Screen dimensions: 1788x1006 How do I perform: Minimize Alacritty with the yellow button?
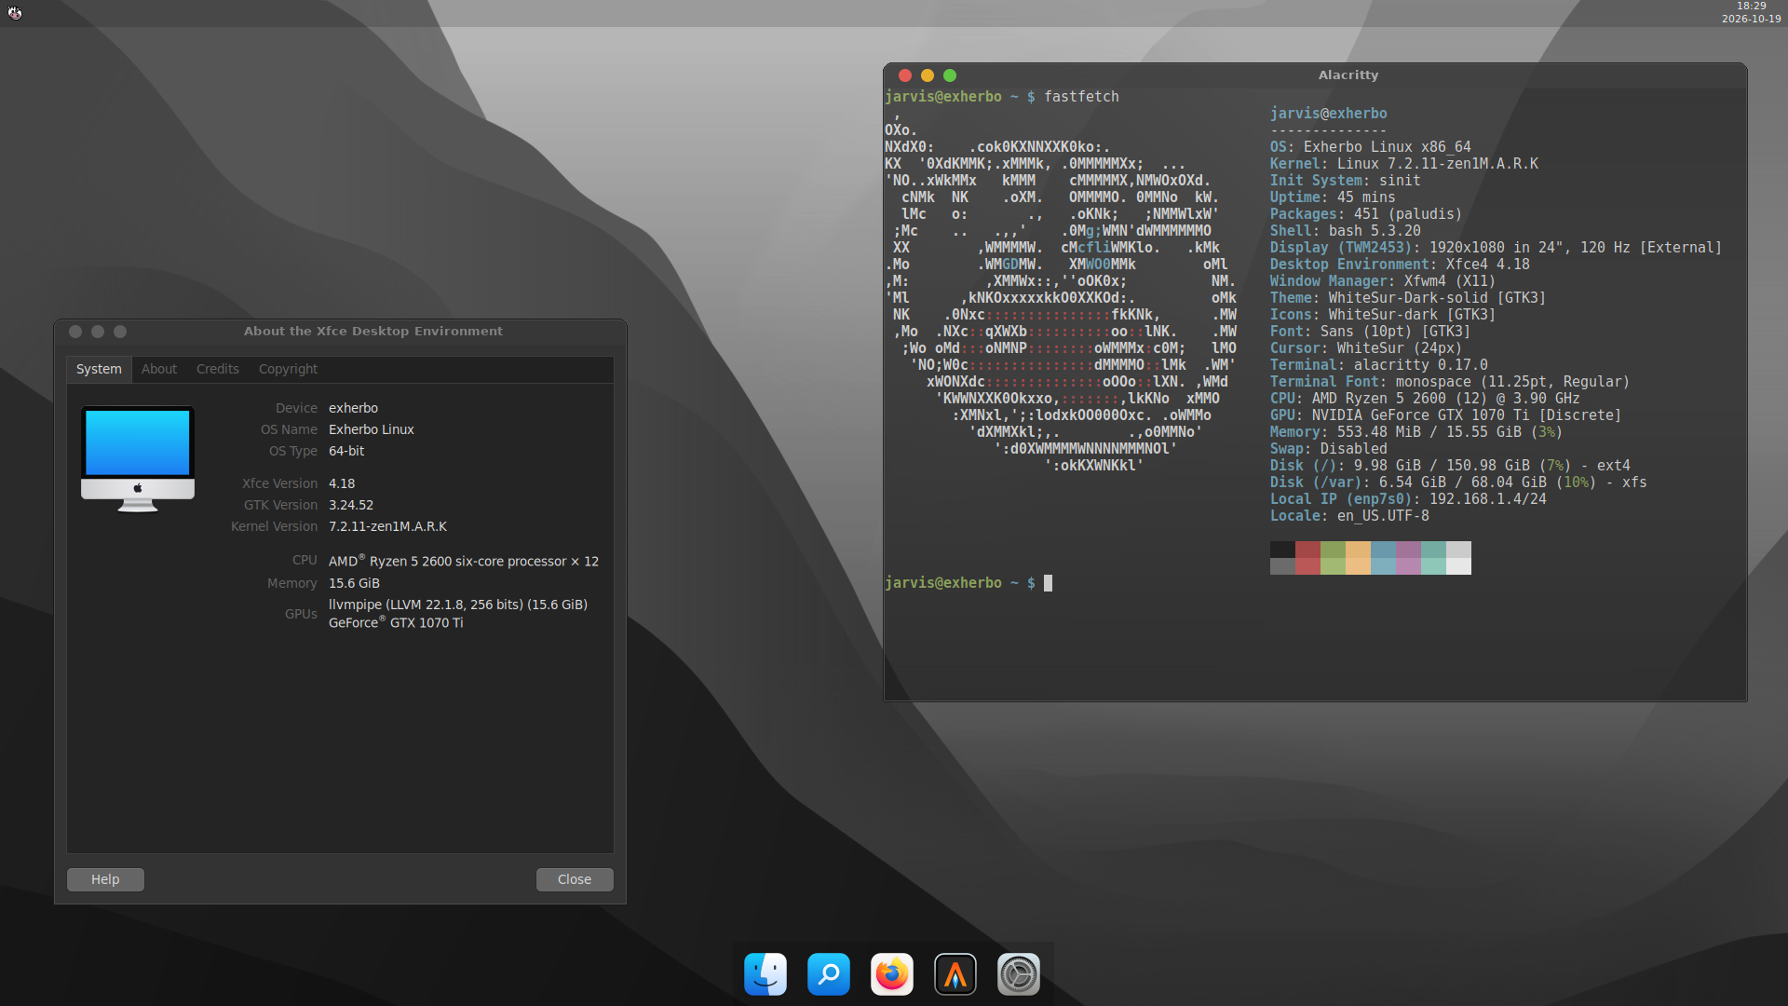pos(928,75)
